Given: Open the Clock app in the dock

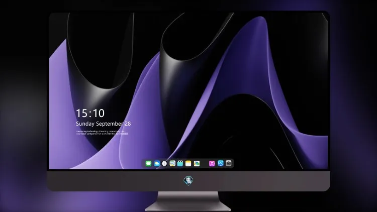Looking at the screenshot, I should [164, 163].
